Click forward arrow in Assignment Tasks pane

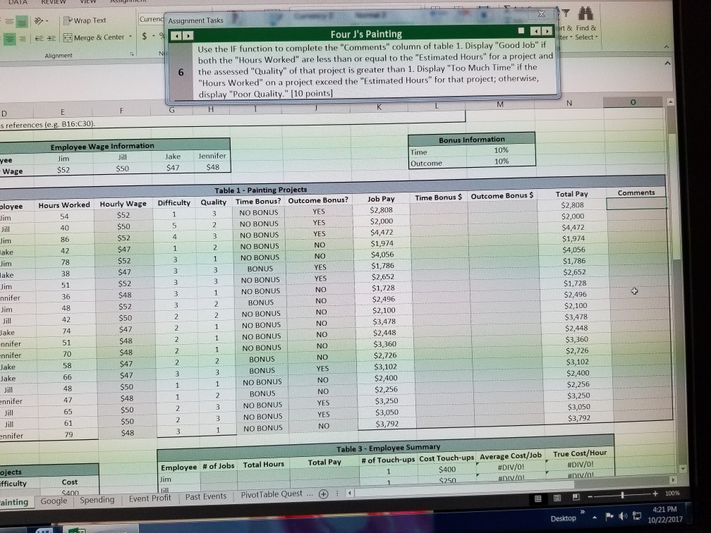click(x=188, y=37)
